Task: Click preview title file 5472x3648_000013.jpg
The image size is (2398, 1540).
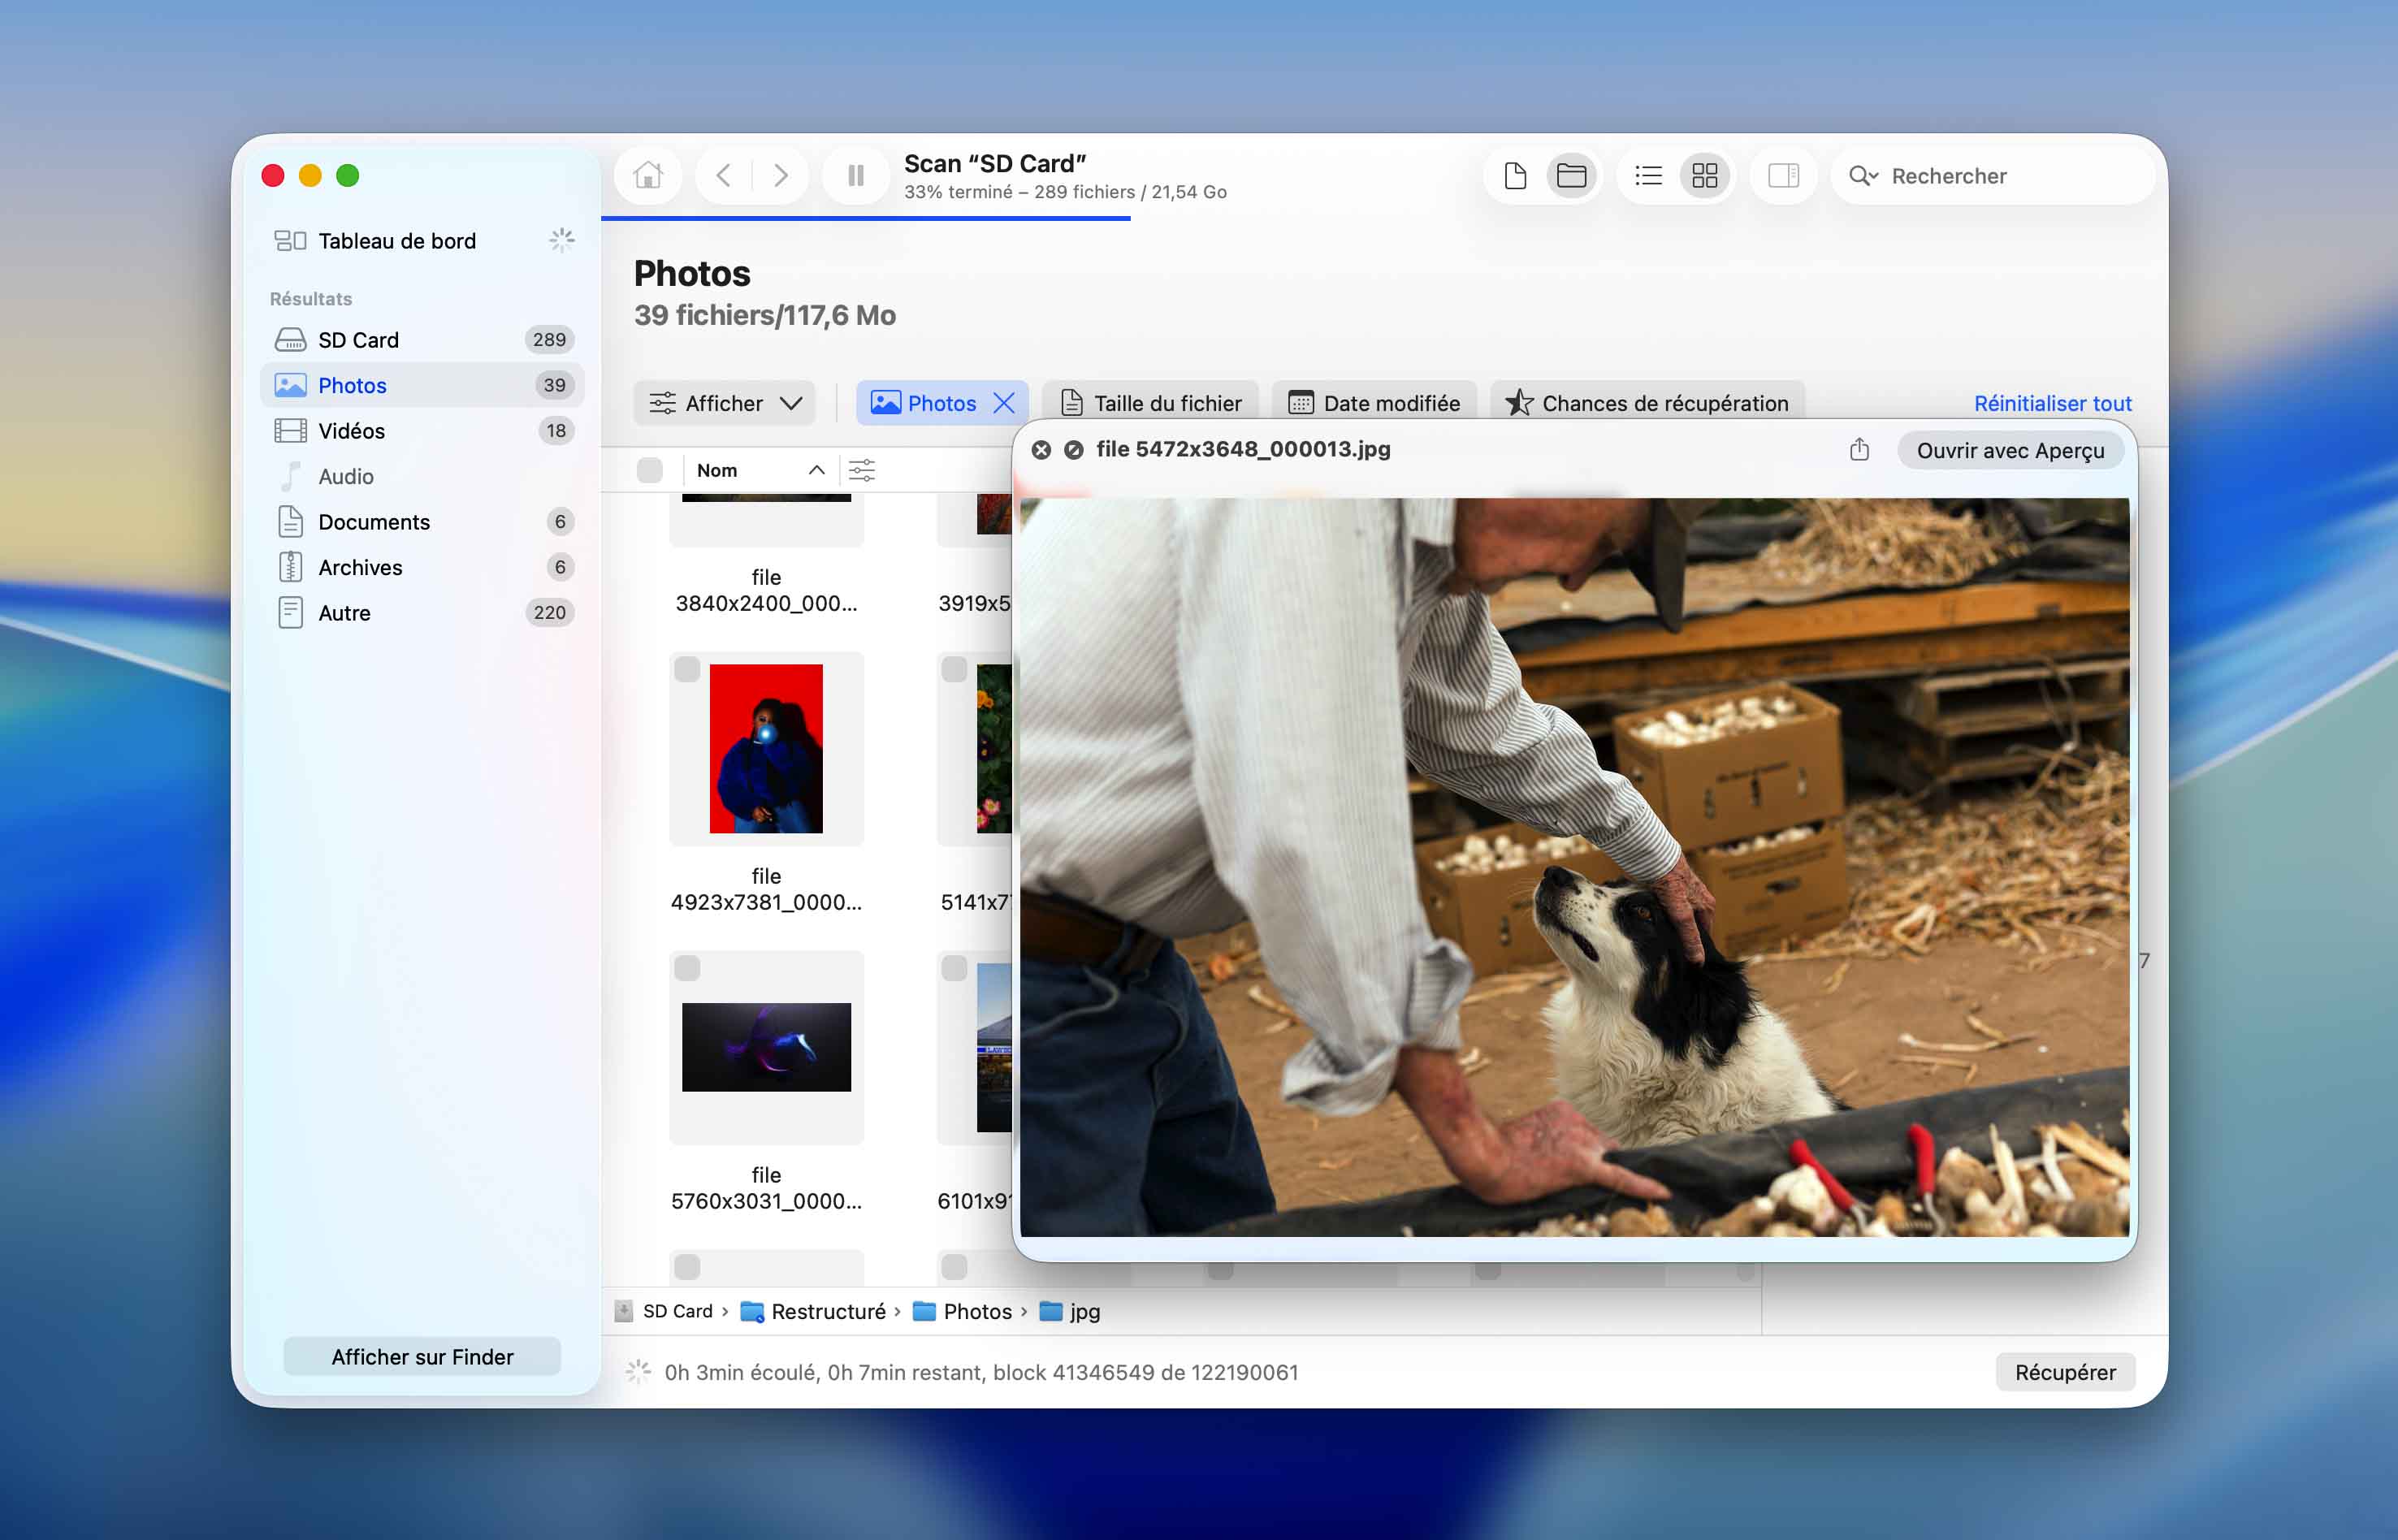Action: (x=1243, y=449)
